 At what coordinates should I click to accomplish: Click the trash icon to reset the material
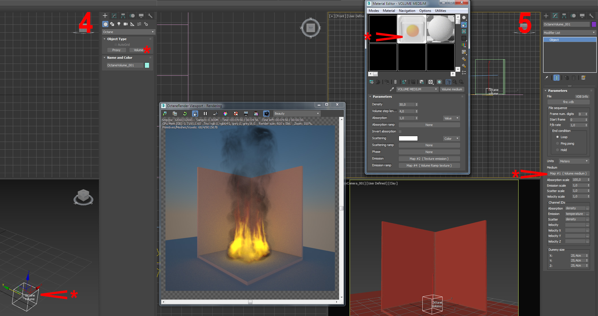click(x=395, y=82)
